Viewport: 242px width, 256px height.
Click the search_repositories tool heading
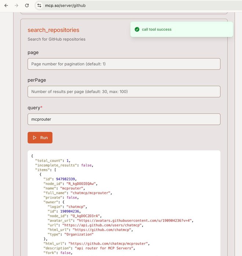tap(54, 30)
